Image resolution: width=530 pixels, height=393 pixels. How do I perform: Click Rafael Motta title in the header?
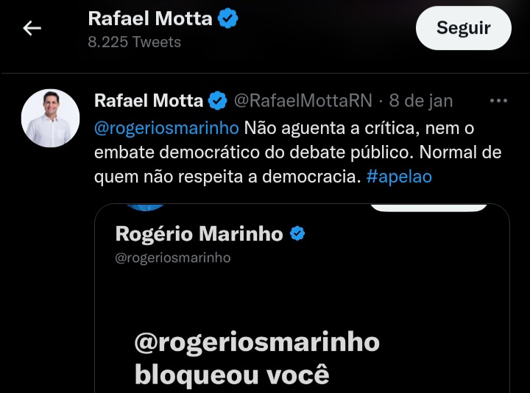coord(150,18)
